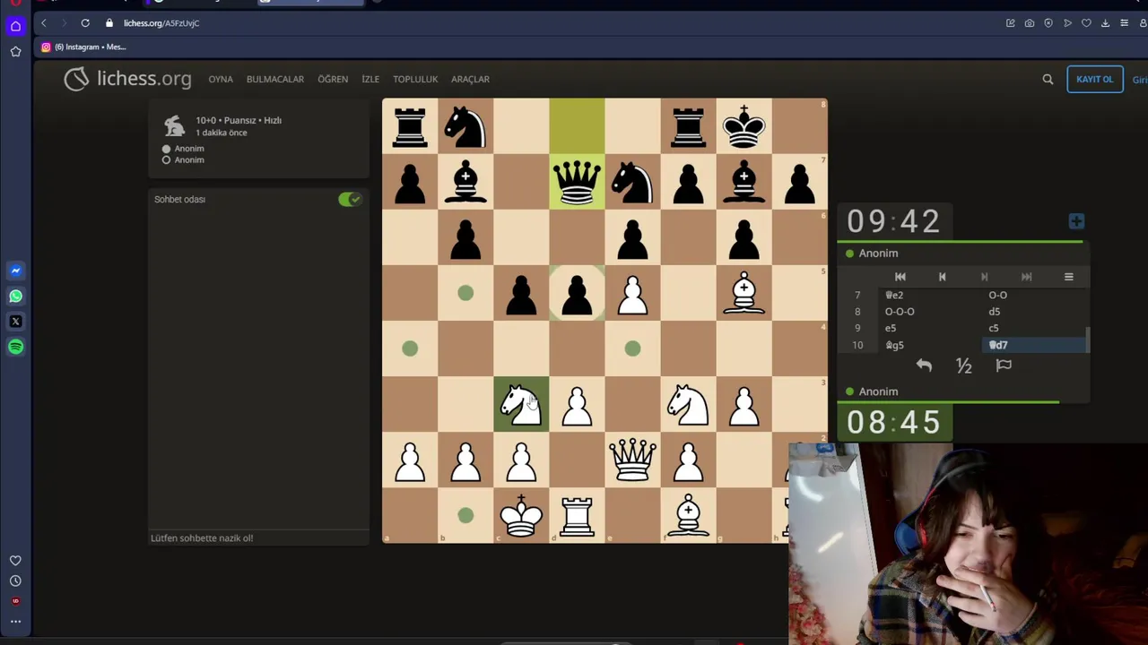Select the white bishop on g5

[744, 293]
